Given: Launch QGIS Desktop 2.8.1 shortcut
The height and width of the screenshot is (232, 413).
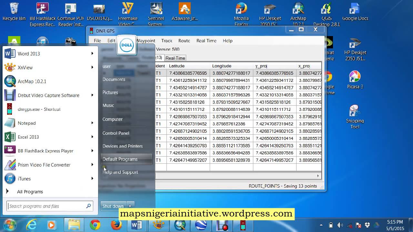Looking at the screenshot, I should click(327, 15).
